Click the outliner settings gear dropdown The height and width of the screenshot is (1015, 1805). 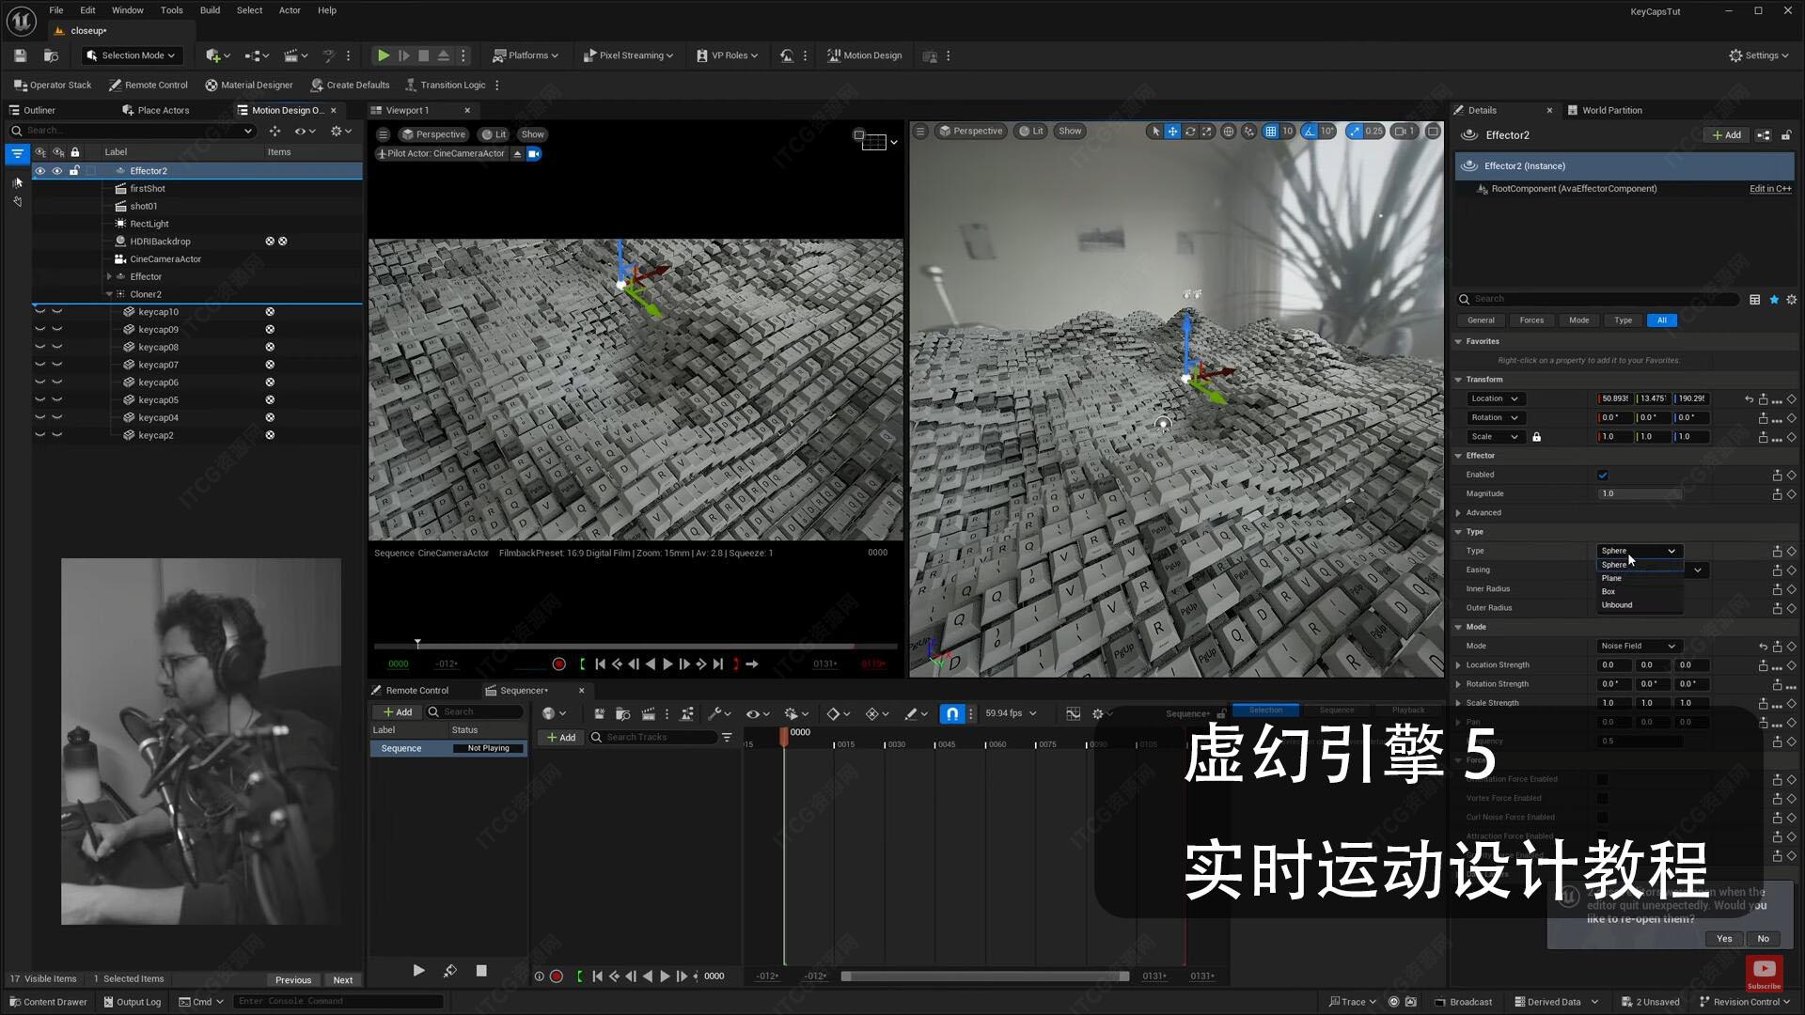[x=341, y=132]
